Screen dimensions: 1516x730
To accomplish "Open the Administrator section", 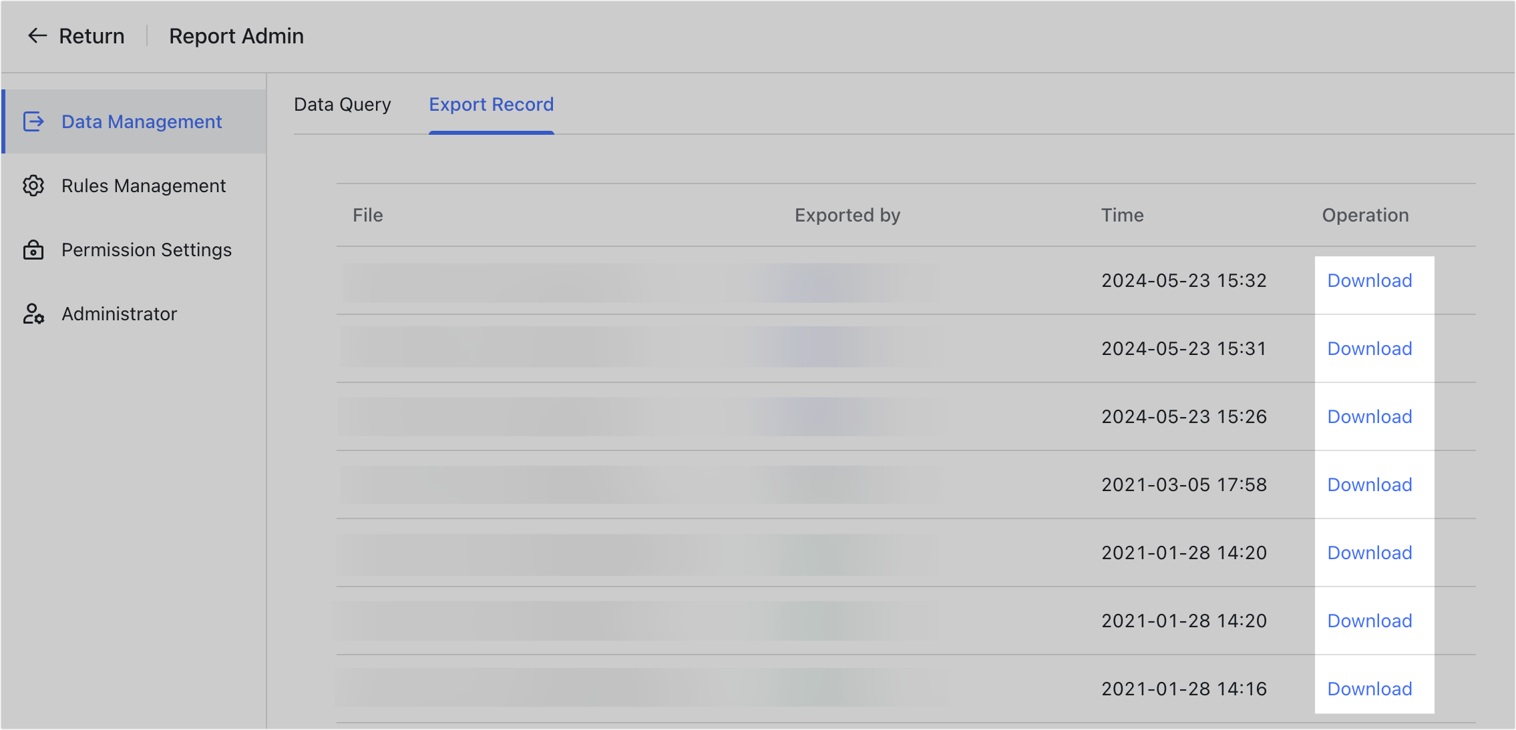I will click(119, 314).
